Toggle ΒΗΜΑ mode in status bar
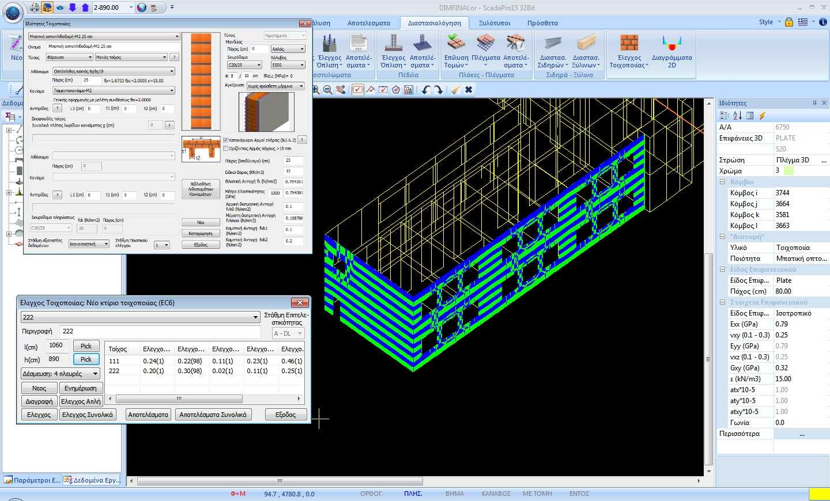This screenshot has width=830, height=501. click(x=455, y=494)
